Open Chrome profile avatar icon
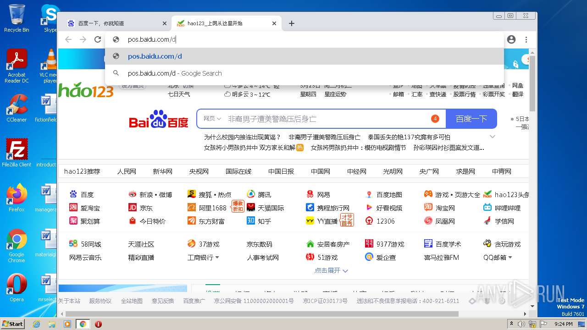Viewport: 587px width, 330px height. point(511,39)
